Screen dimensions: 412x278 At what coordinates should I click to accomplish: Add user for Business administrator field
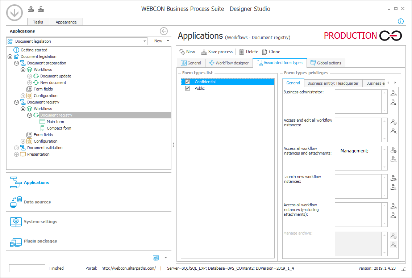[x=394, y=93]
